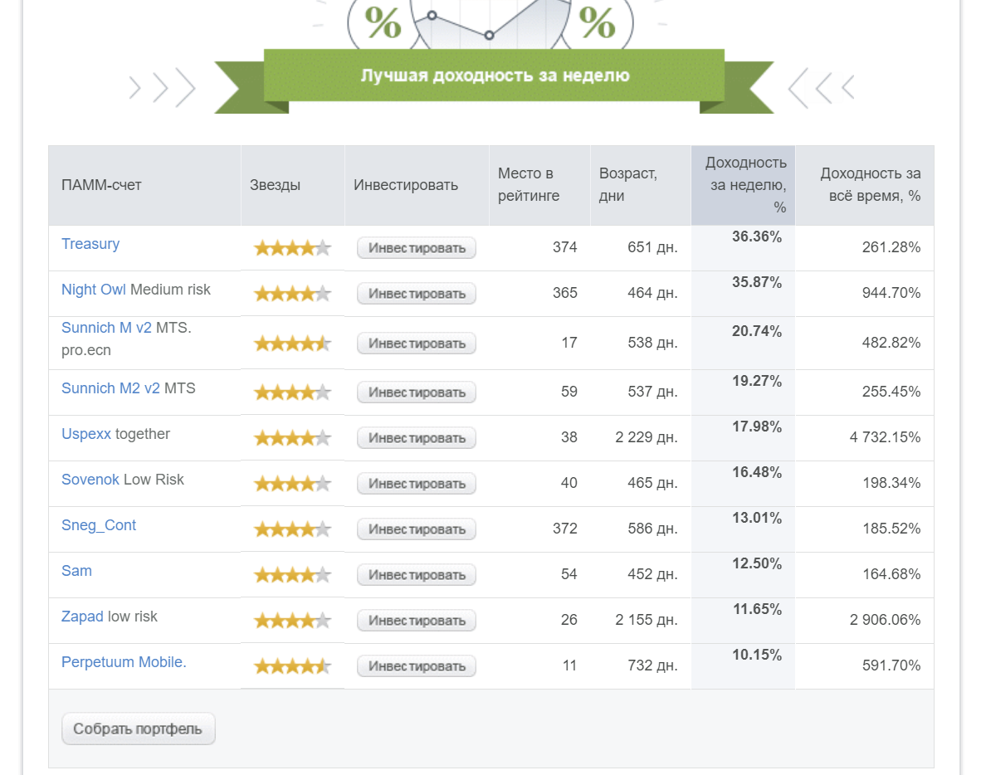Click the right triple chevron arrows icon

[821, 87]
